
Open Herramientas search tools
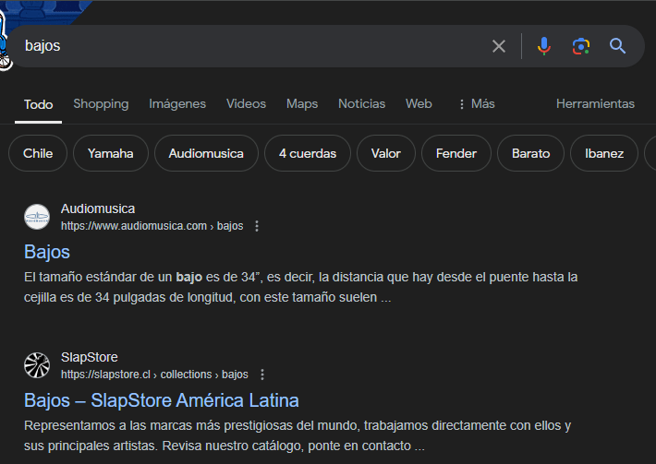click(x=595, y=103)
